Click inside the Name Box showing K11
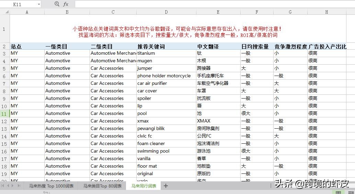 point(17,4)
